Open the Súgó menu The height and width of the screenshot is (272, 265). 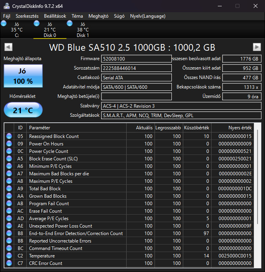[x=119, y=16]
